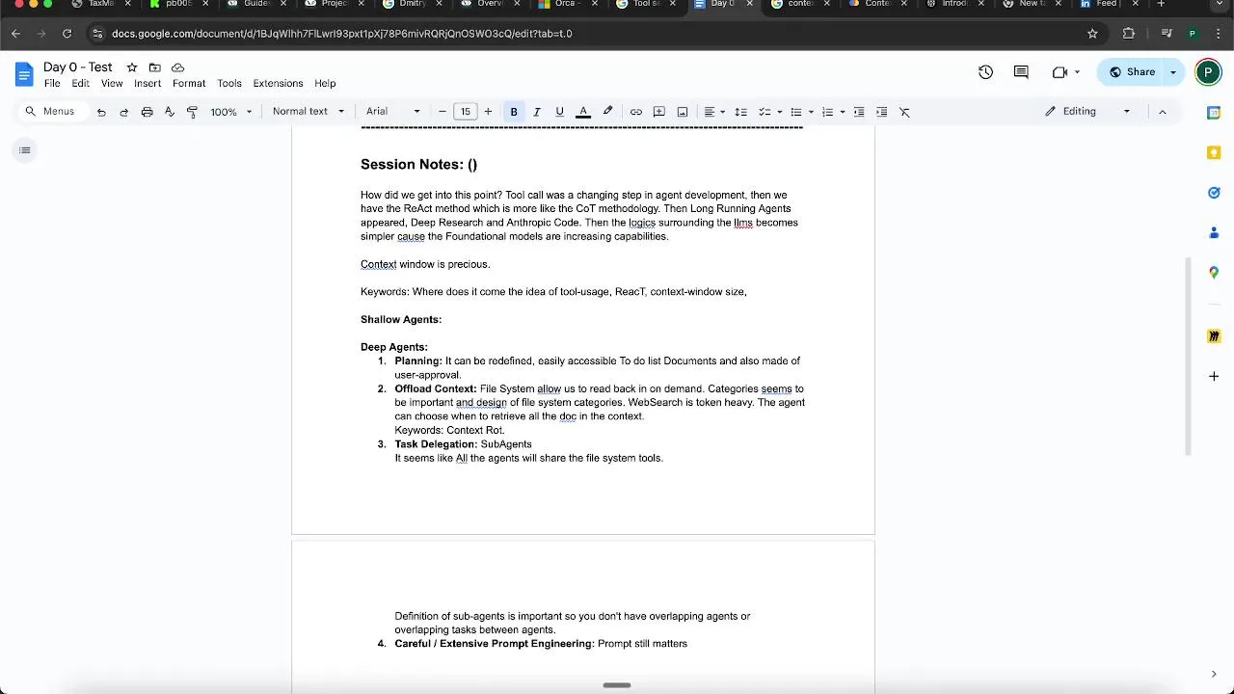Open the Docs home icon
The width and height of the screenshot is (1234, 694).
click(23, 73)
